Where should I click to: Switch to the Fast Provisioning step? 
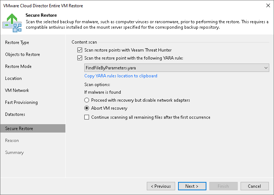pos(21,102)
